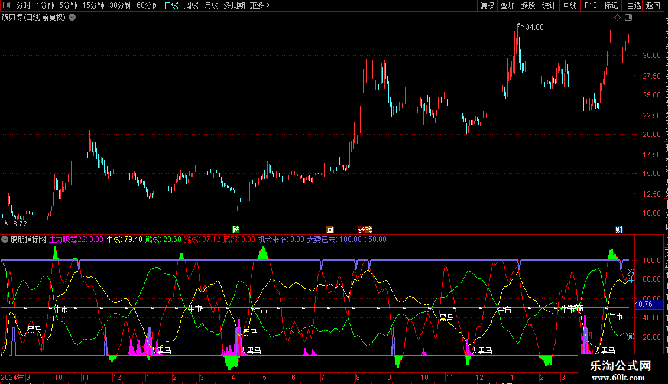Switch to 月线 monthly chart
Viewport: 668px width, 384px height.
pyautogui.click(x=211, y=5)
